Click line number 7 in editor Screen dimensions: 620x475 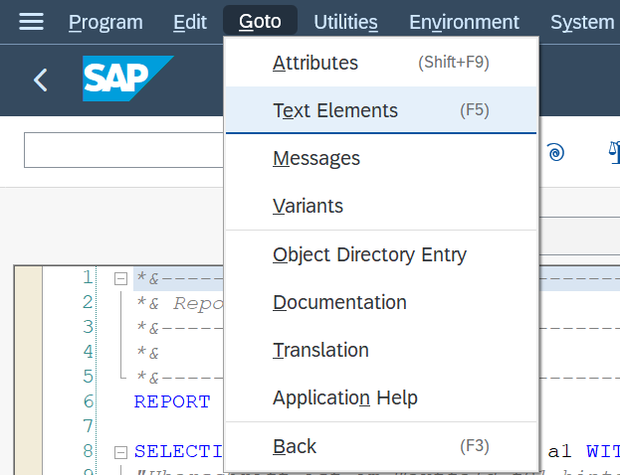click(x=88, y=426)
